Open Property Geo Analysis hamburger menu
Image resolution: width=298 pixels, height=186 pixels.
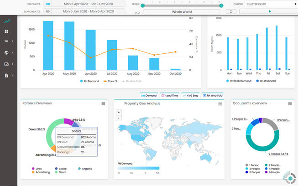220,104
